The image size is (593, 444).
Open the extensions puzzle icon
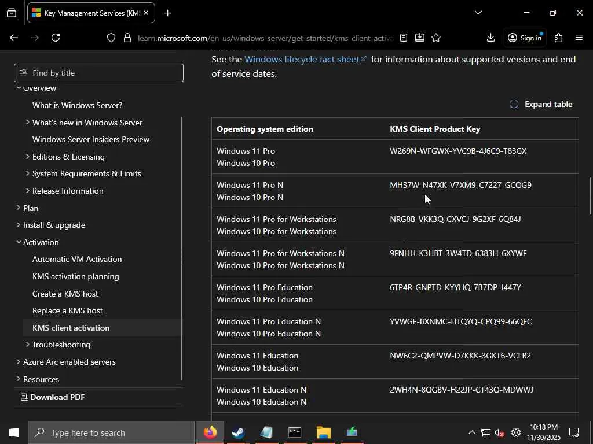558,38
